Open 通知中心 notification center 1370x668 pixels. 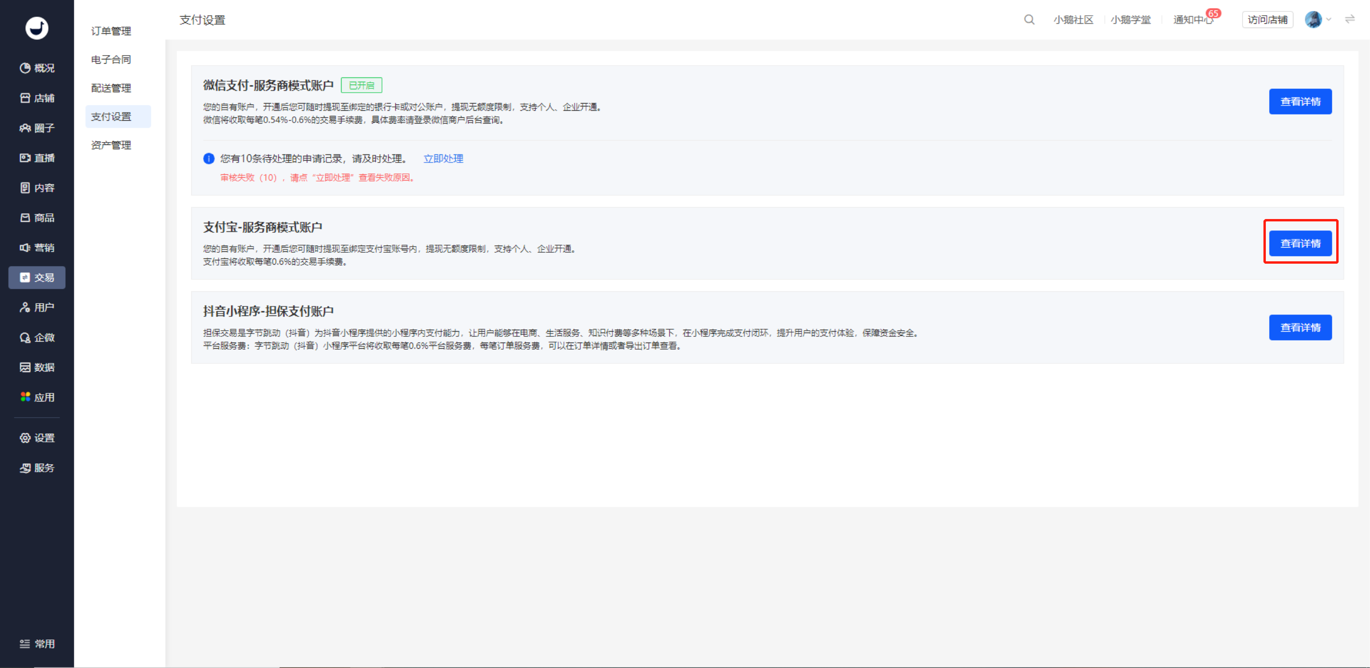click(x=1193, y=19)
